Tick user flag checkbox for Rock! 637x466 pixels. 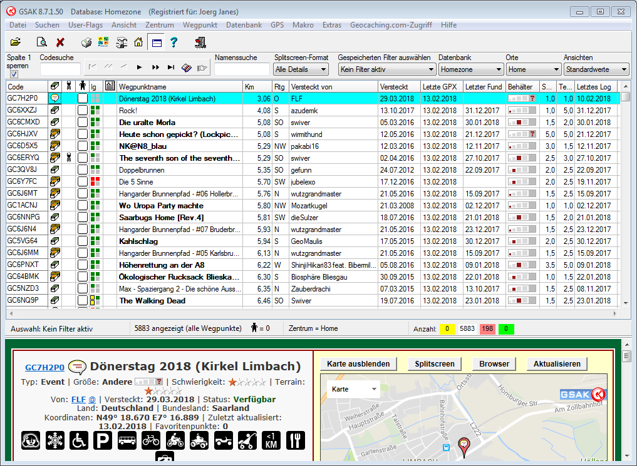pos(83,110)
